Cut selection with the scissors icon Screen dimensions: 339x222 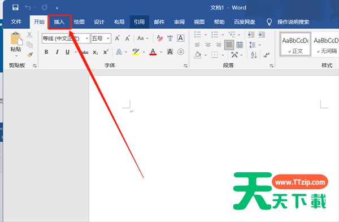tap(29, 34)
